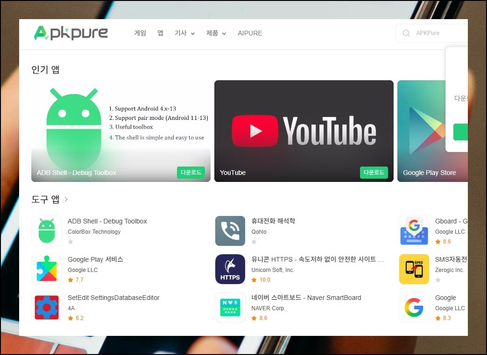Viewport: 487px width, 355px height.
Task: Expand the 제품 dropdown menu
Action: pyautogui.click(x=216, y=33)
